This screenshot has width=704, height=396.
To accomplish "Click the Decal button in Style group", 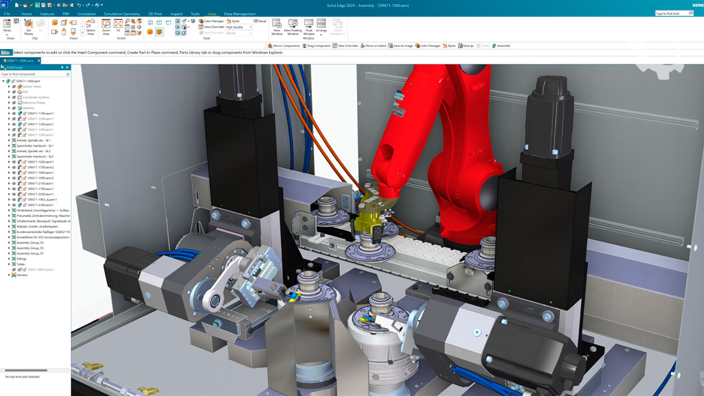I will (260, 21).
